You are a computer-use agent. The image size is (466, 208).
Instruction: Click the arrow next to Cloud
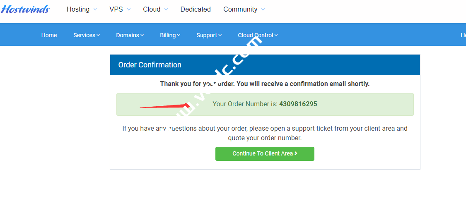pyautogui.click(x=166, y=10)
